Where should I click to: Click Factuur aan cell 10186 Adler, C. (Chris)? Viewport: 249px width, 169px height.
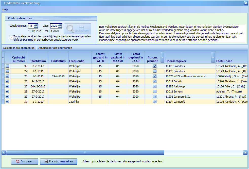click(232, 86)
